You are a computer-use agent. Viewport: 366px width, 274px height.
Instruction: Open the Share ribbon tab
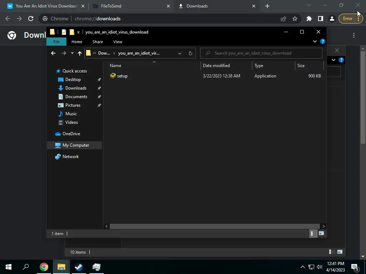tap(98, 42)
